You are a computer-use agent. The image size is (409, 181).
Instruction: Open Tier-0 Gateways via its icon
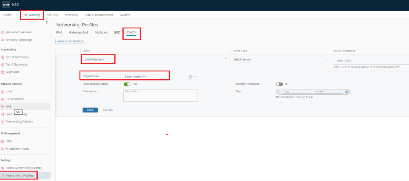(x=3, y=57)
